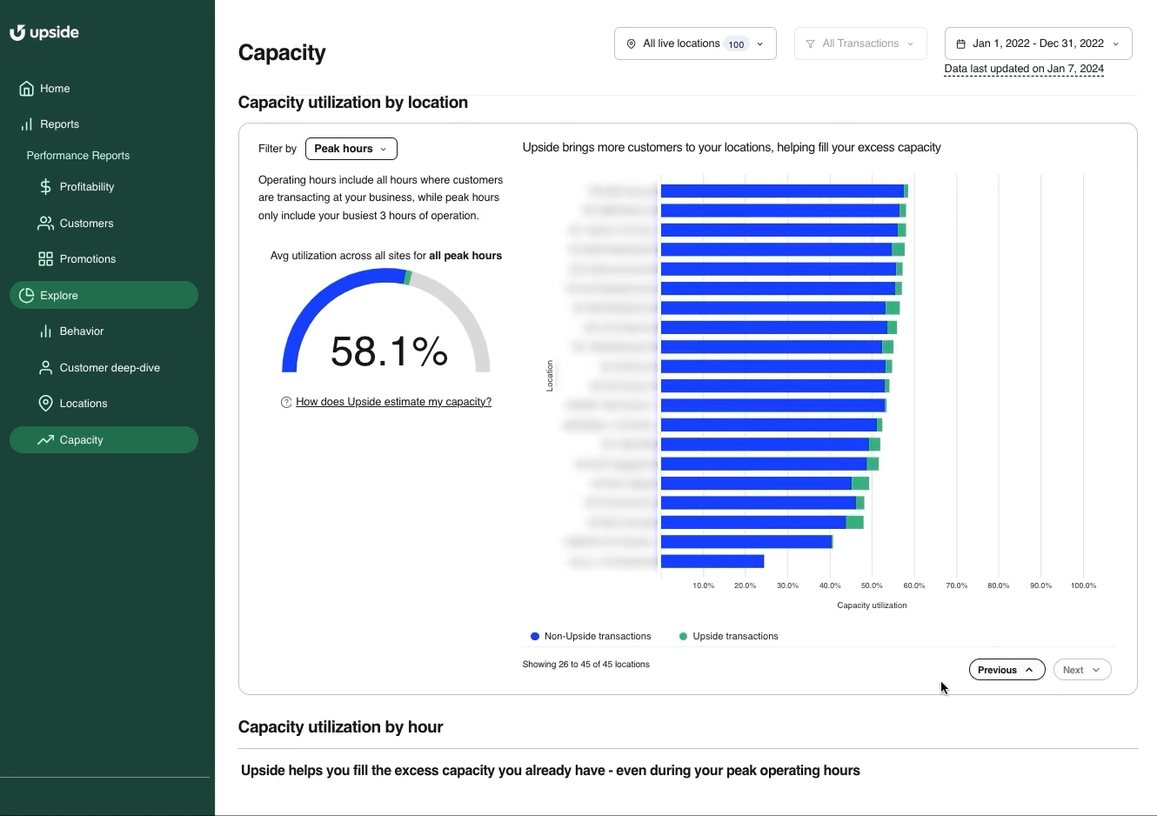Select the Explore section
Viewport: 1157px width, 816px height.
(x=104, y=295)
